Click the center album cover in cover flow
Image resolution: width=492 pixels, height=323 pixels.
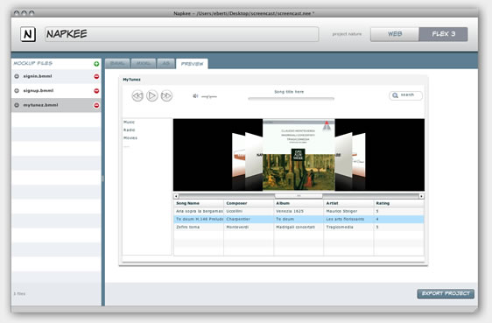[299, 155]
